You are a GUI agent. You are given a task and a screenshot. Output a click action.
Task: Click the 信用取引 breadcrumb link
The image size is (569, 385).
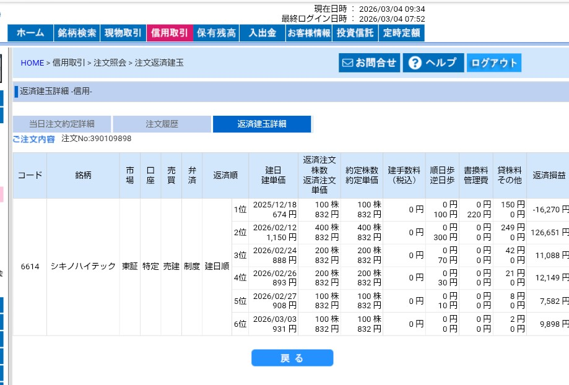click(70, 63)
